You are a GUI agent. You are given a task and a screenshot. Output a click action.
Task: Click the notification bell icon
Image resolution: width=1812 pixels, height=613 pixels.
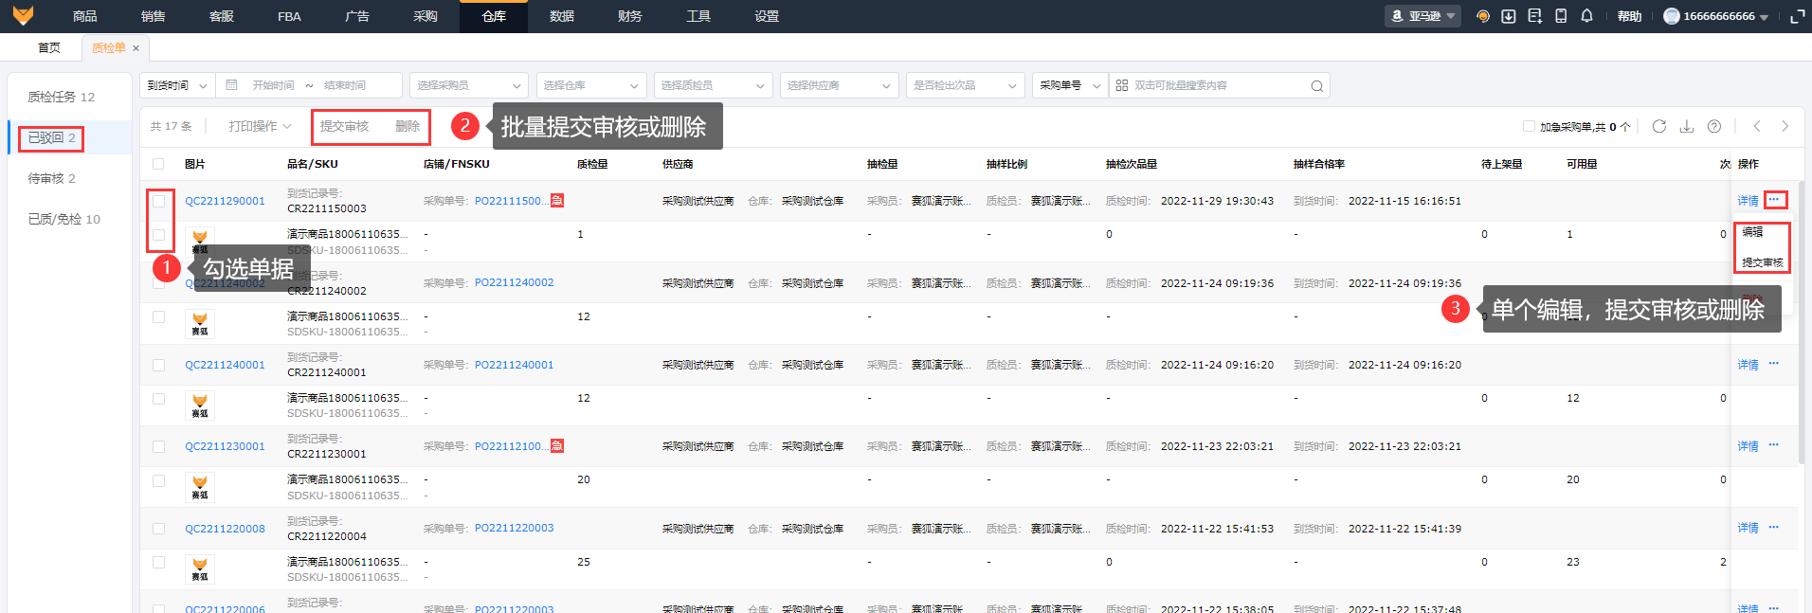click(1586, 16)
